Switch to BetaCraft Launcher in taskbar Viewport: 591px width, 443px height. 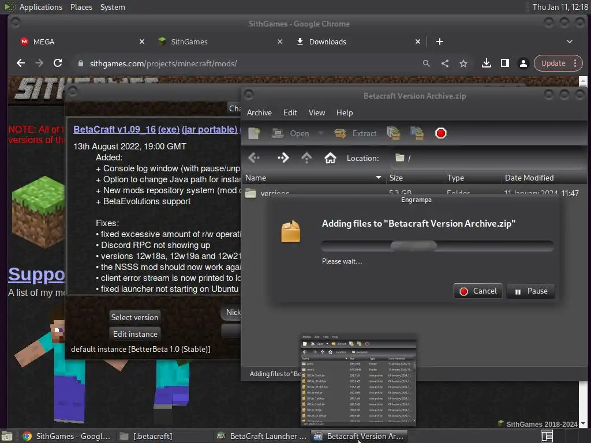[263, 436]
